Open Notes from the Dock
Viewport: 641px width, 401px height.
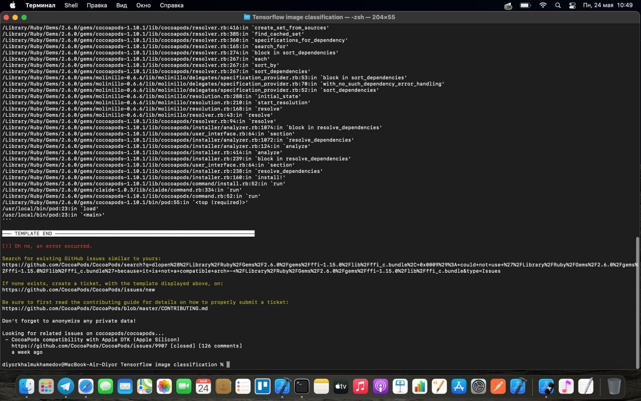[322, 386]
